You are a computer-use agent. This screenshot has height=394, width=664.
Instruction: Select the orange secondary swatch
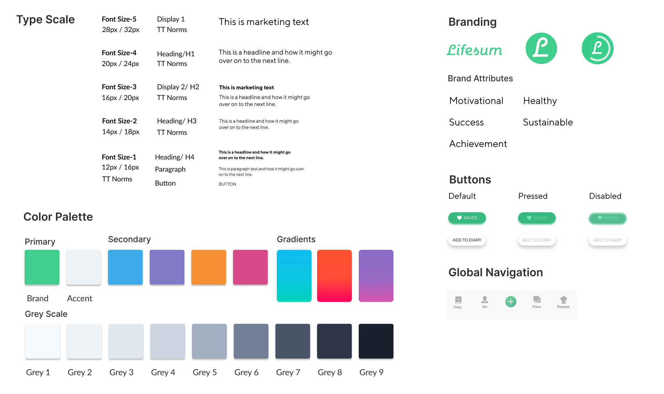point(209,267)
